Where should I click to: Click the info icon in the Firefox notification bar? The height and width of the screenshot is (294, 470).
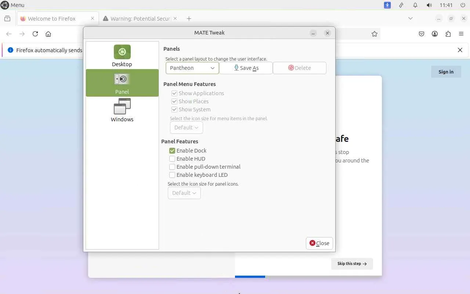click(x=10, y=50)
